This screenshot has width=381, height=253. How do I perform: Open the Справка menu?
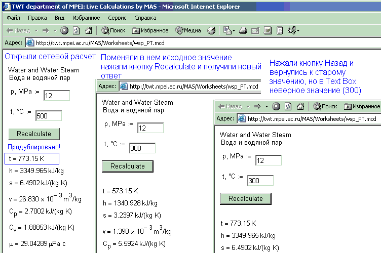coord(145,18)
